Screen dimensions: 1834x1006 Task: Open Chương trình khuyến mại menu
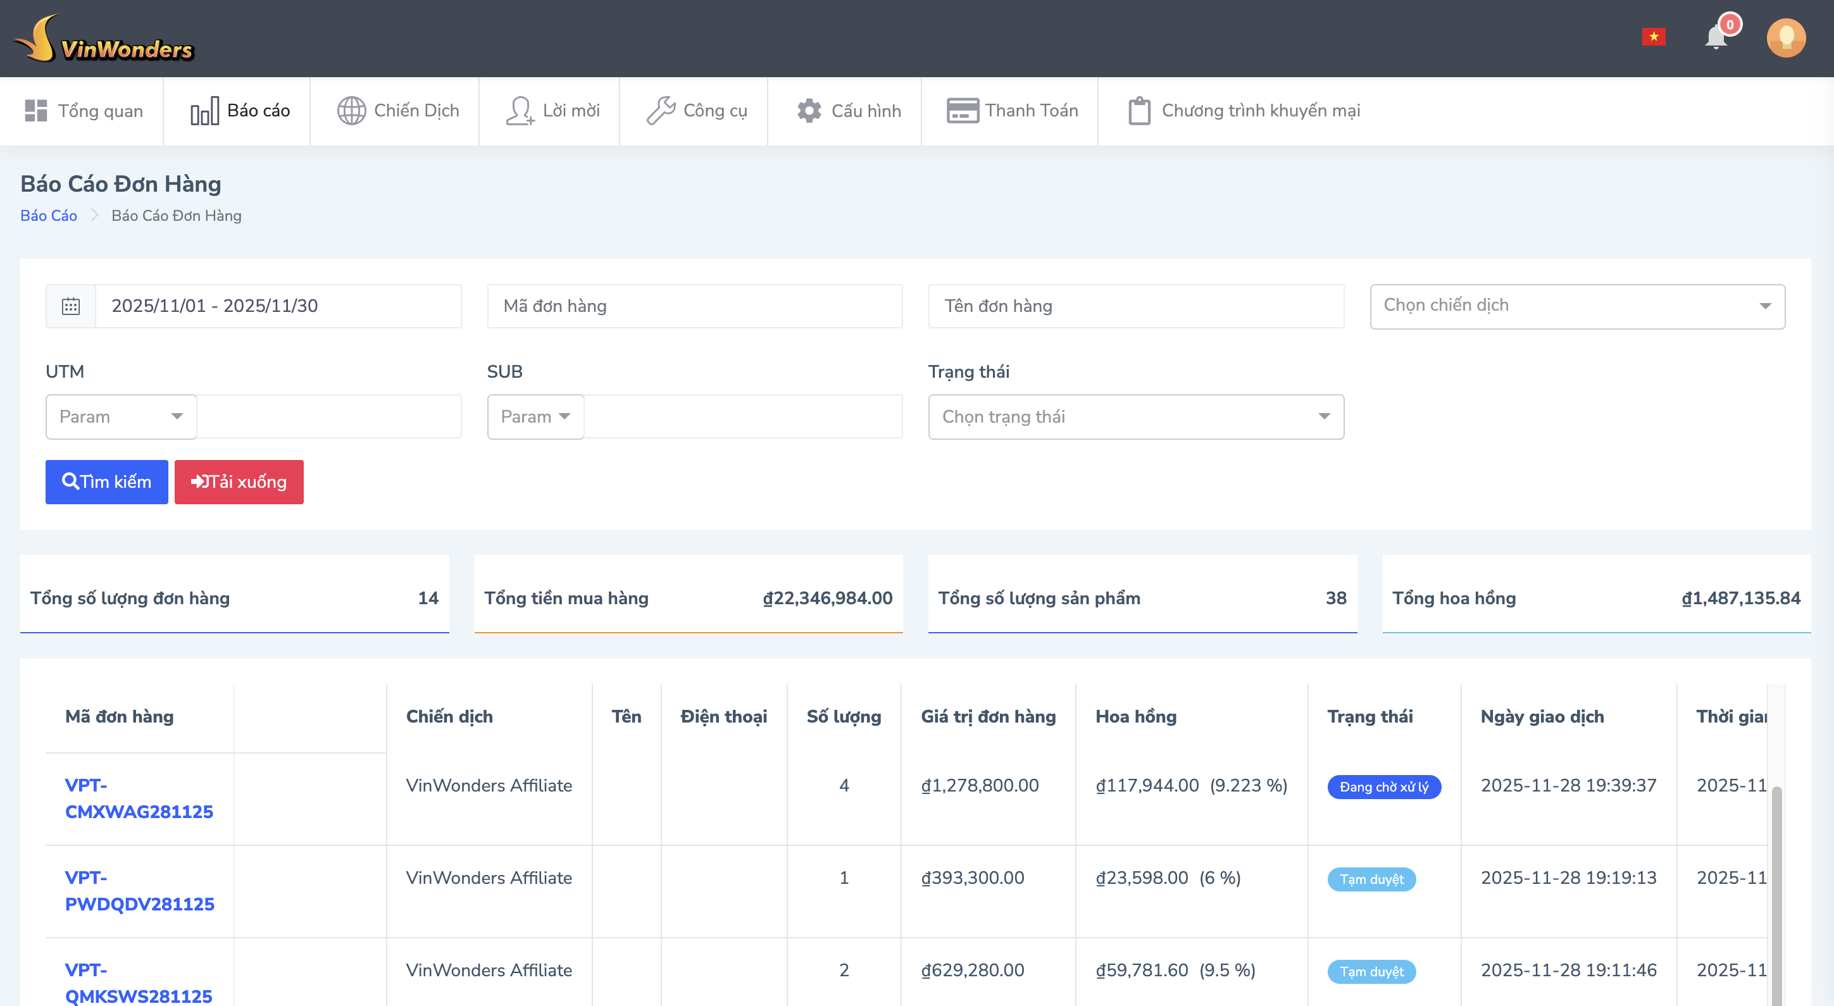click(1244, 111)
